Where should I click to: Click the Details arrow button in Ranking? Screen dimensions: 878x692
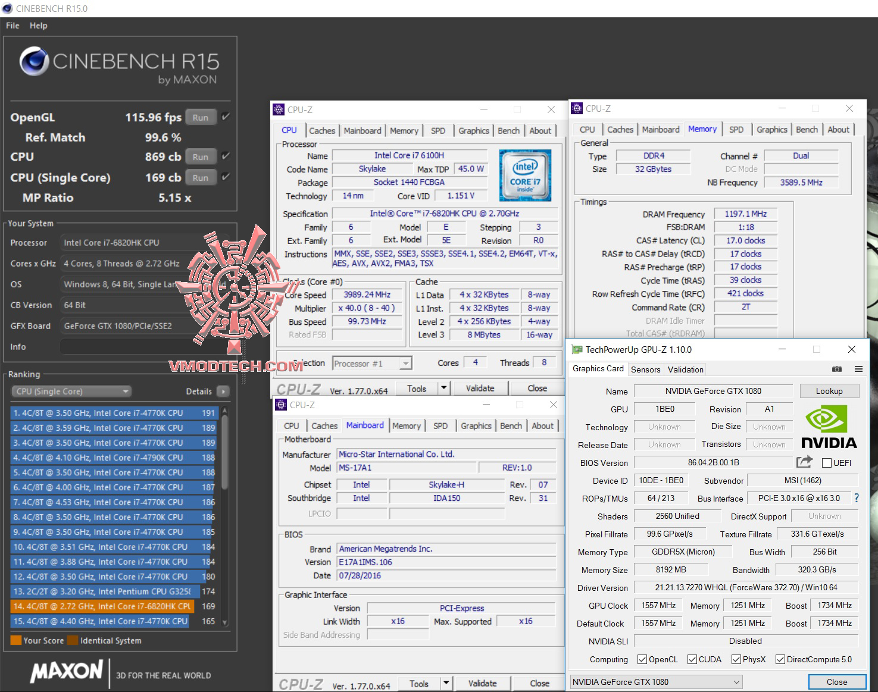[x=223, y=392]
